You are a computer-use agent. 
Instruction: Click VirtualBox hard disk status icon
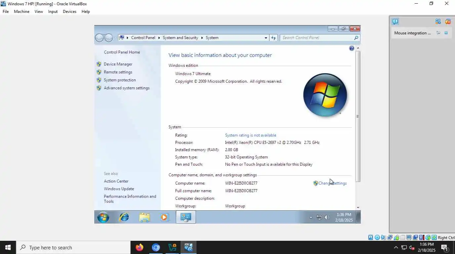370,237
